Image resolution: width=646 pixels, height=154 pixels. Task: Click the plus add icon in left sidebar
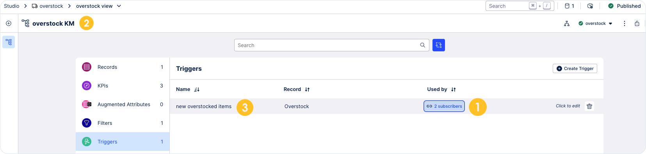9,23
